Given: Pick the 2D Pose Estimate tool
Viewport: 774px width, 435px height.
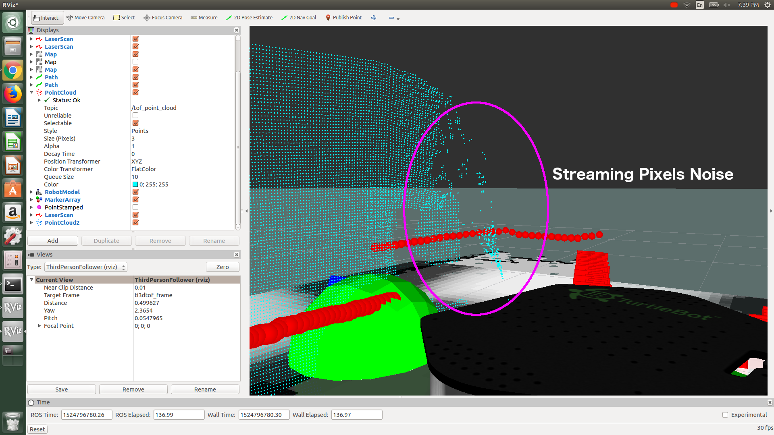Looking at the screenshot, I should 249,18.
